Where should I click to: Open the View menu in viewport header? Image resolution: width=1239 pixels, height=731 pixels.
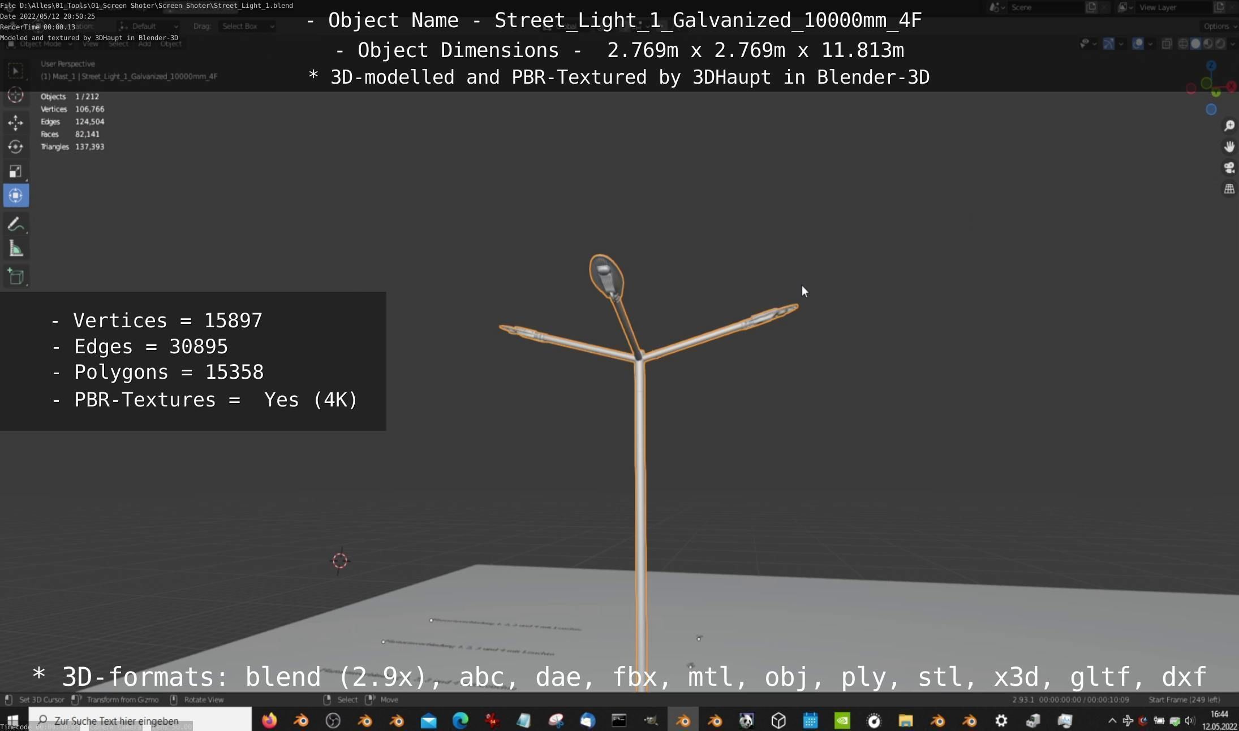click(91, 44)
